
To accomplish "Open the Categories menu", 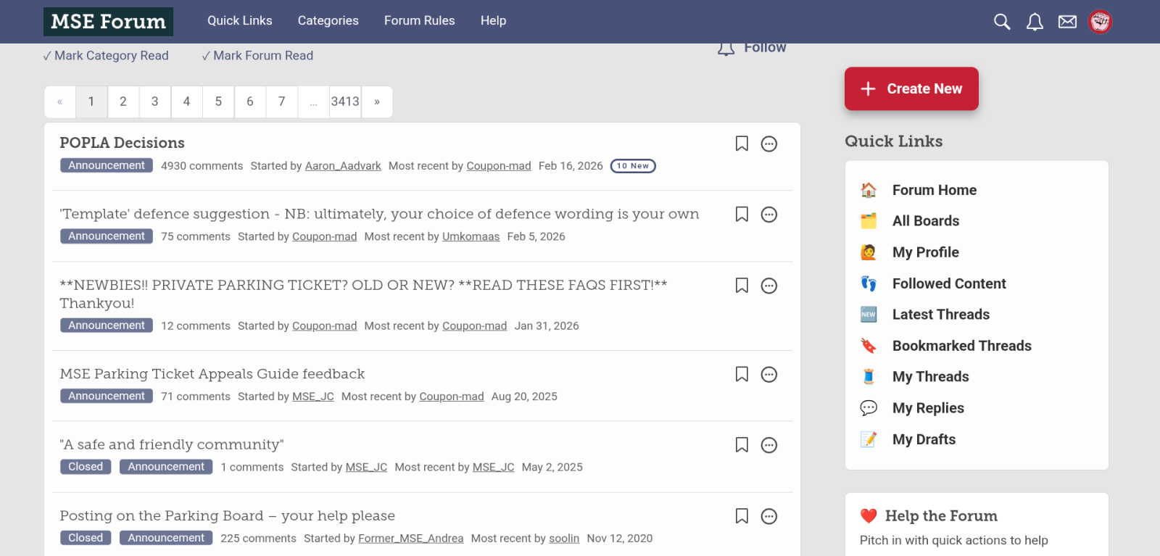I will [x=328, y=20].
